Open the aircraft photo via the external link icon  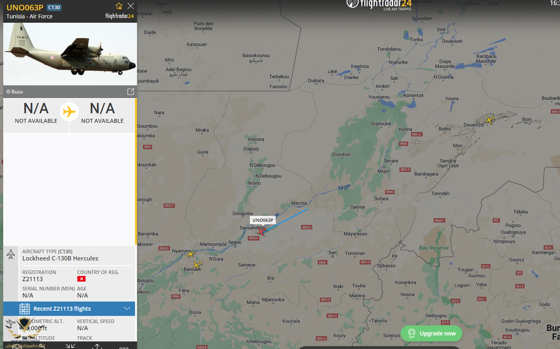pyautogui.click(x=131, y=92)
